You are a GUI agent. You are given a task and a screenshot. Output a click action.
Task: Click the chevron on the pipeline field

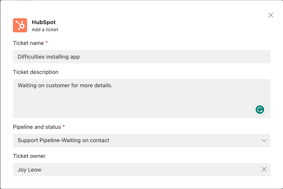264,141
